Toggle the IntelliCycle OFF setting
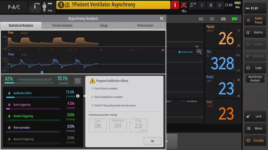This screenshot has height=150, width=268. click(x=118, y=126)
